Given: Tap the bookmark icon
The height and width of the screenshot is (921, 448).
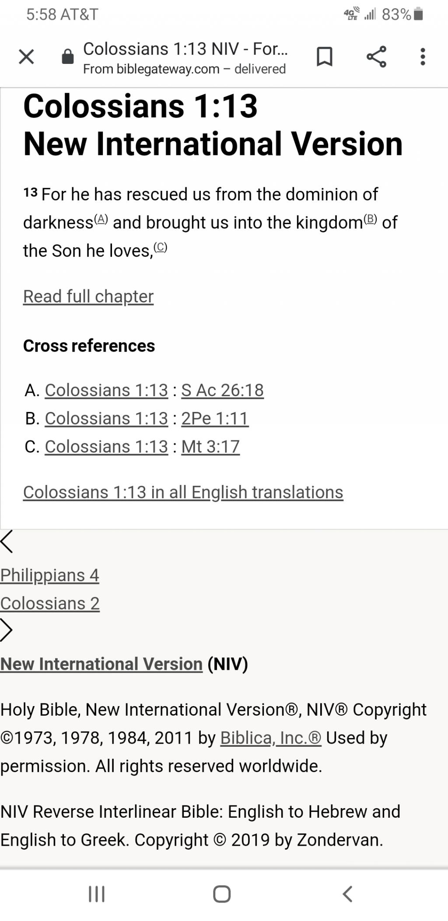Looking at the screenshot, I should click(324, 57).
